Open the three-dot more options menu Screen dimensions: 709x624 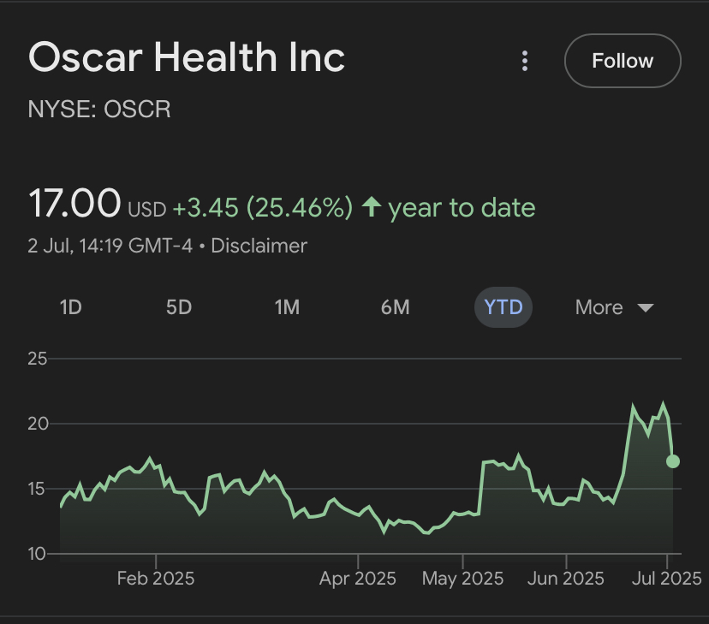pyautogui.click(x=525, y=61)
